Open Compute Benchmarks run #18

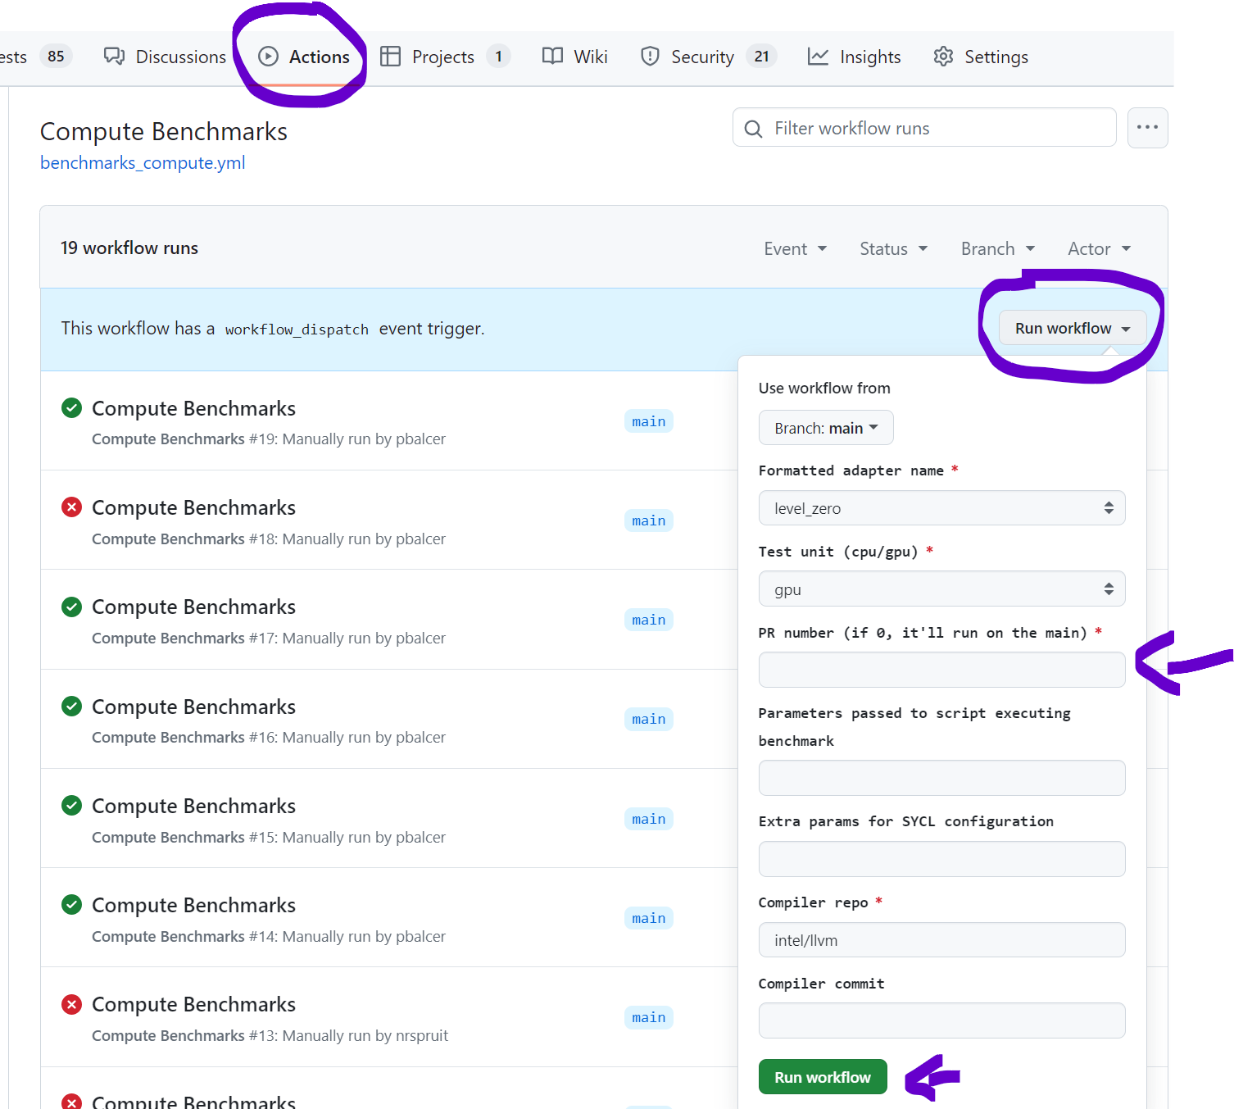click(193, 507)
